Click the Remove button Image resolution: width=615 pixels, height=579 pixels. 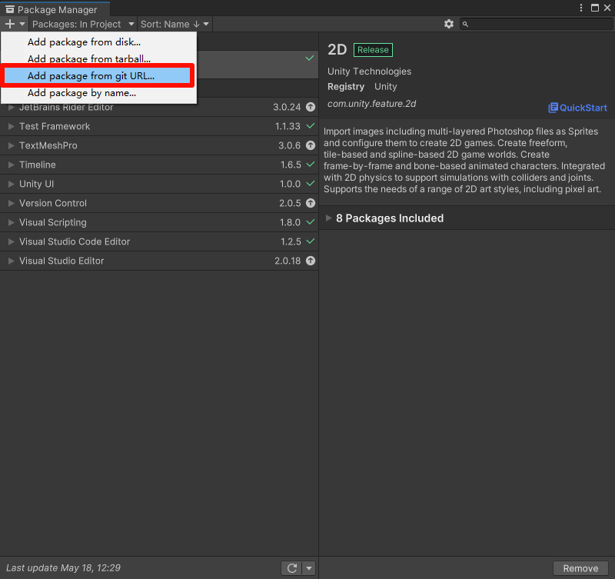[x=580, y=568]
